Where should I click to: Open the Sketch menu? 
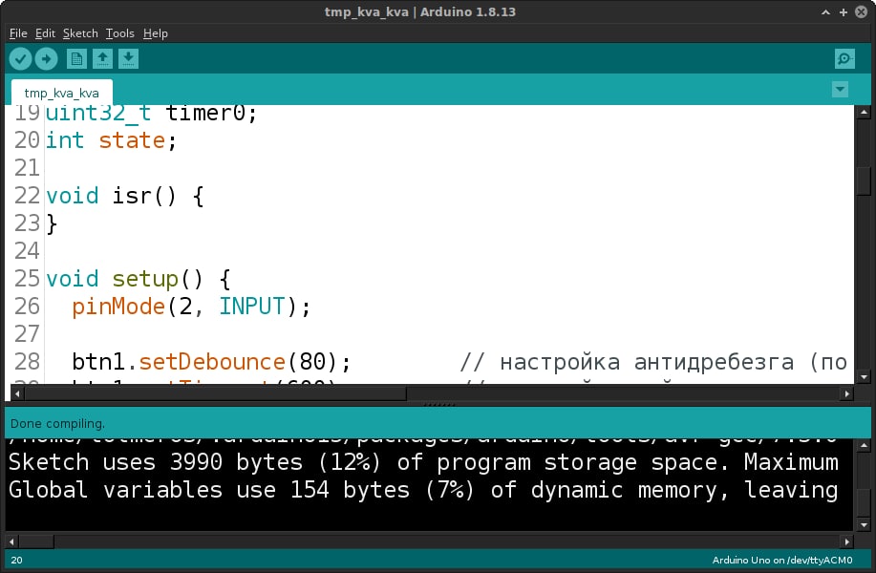(x=80, y=33)
